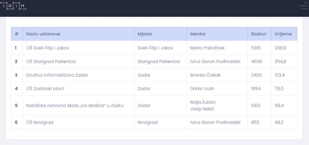This screenshot has height=145, width=309.
Task: Click mentor name Darko Vulin
Action: pyautogui.click(x=202, y=89)
